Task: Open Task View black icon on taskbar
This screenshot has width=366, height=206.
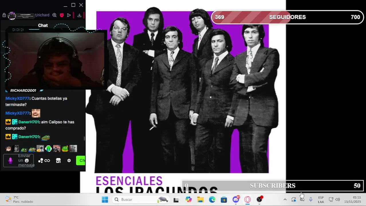Action: (176, 200)
